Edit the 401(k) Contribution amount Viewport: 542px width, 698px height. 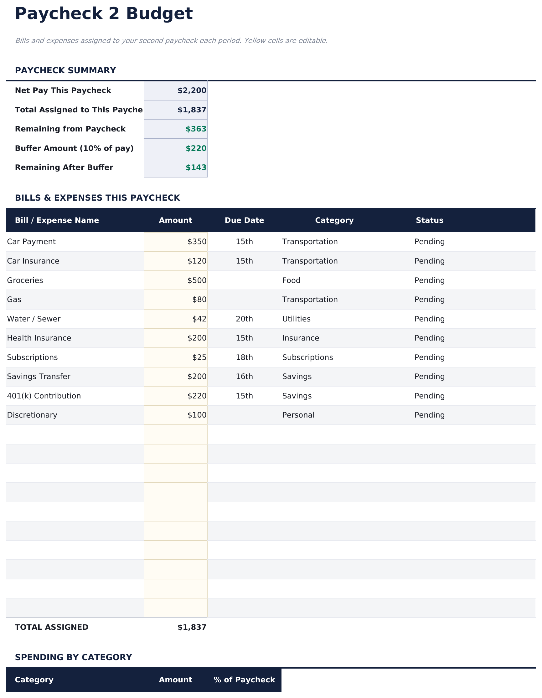point(176,395)
